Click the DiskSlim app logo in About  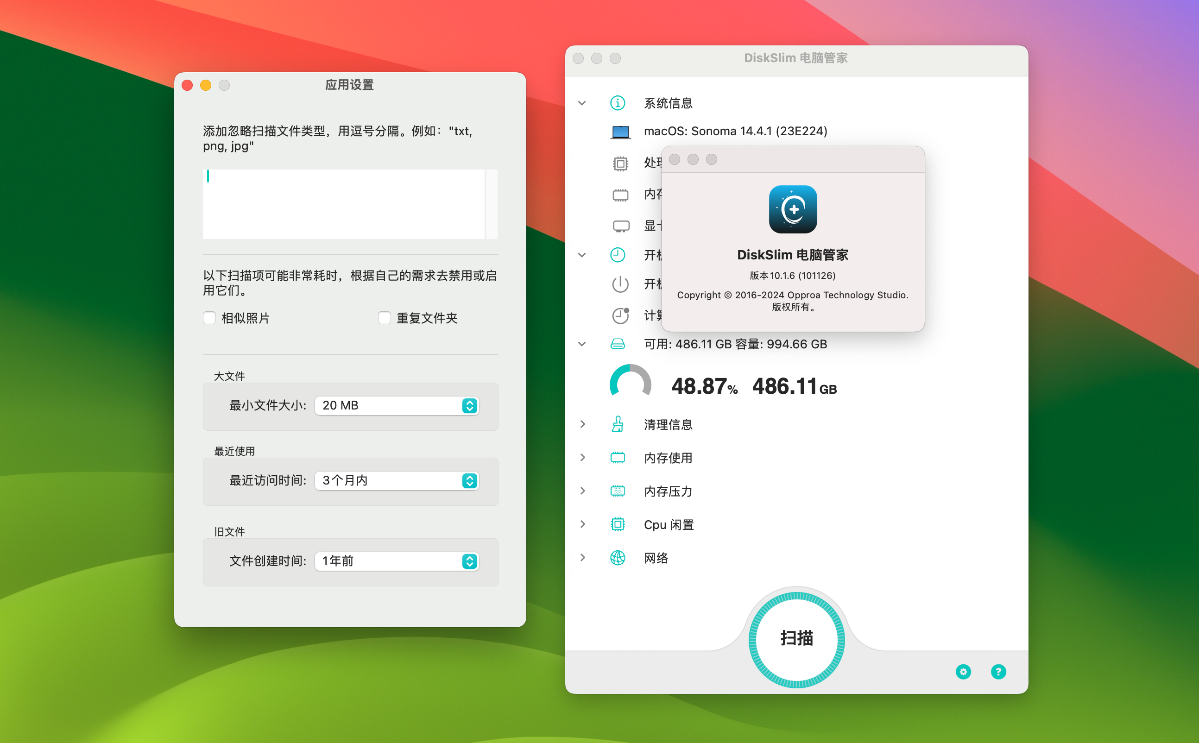pos(793,209)
